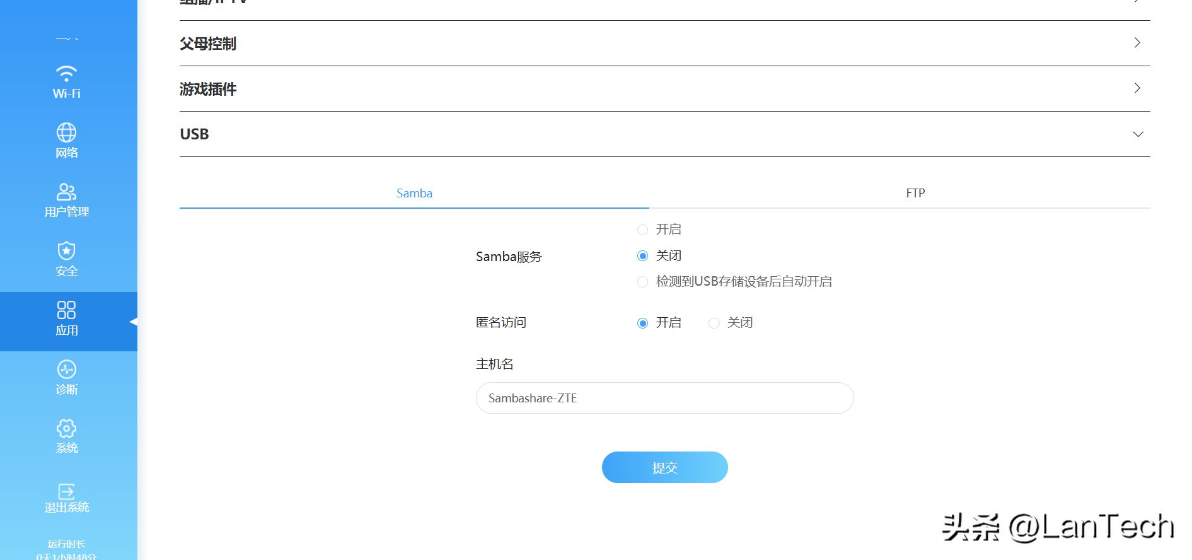The height and width of the screenshot is (560, 1192).
Task: Disable 匿名访问 by selecting 关闭
Action: (714, 324)
